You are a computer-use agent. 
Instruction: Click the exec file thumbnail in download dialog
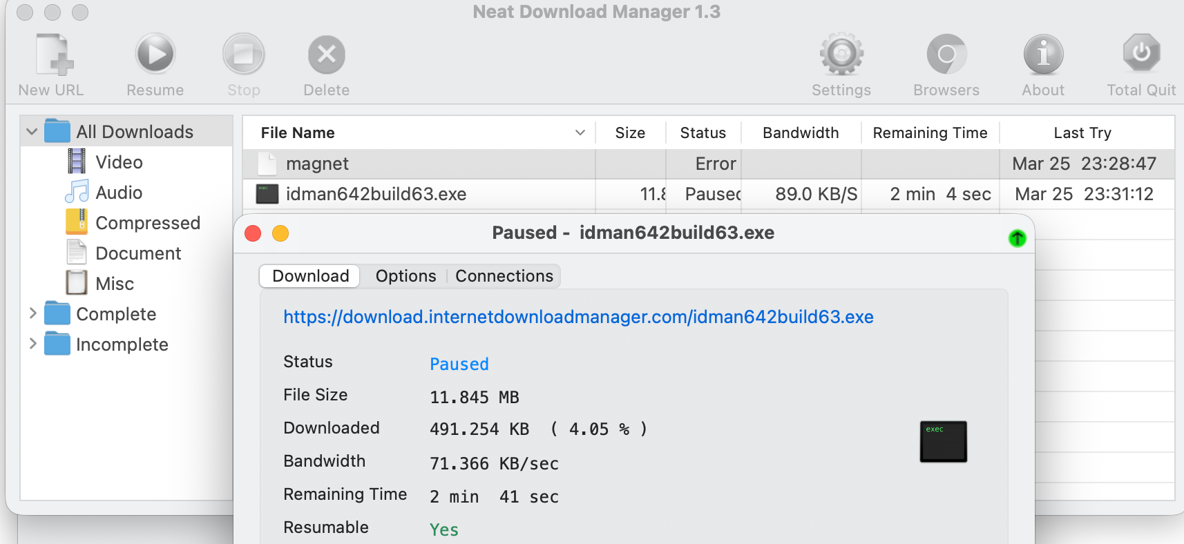[x=943, y=442]
